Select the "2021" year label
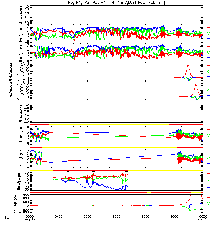Screen dimensions: 218x233 6,220
